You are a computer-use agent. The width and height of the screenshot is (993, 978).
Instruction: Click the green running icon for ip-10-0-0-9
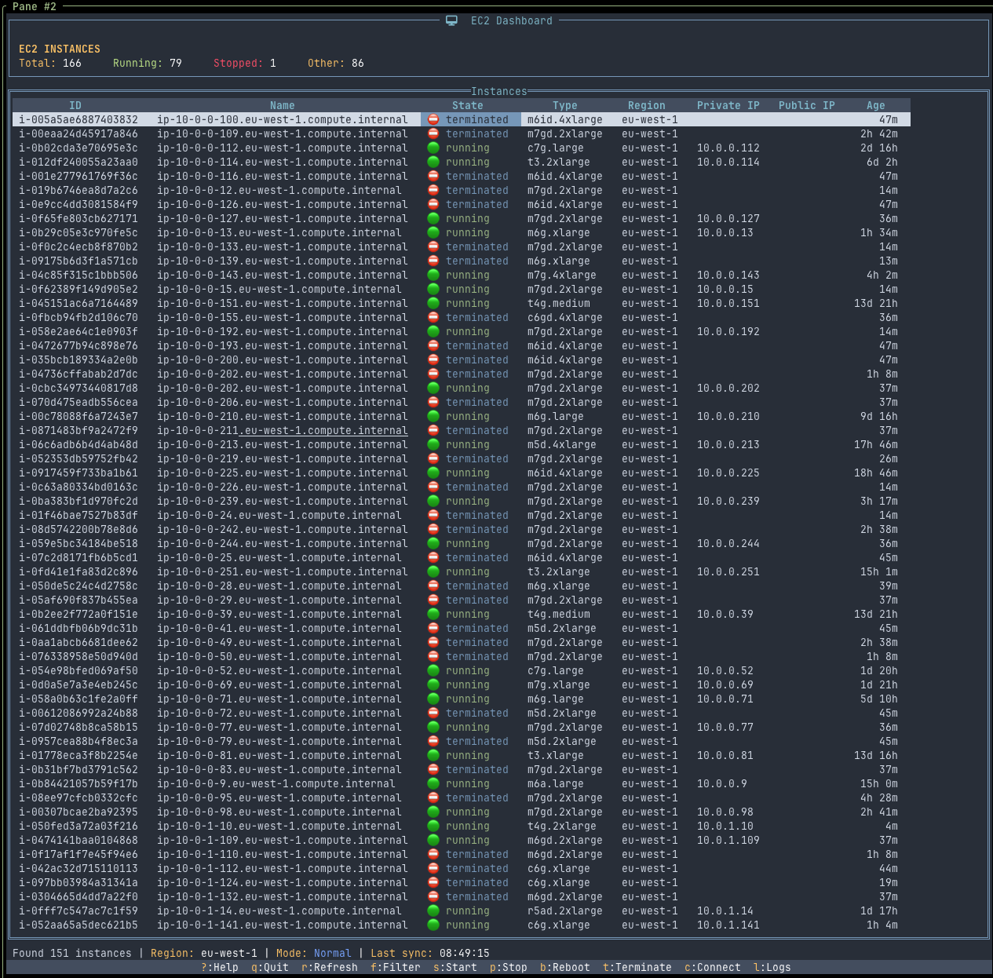pyautogui.click(x=433, y=783)
